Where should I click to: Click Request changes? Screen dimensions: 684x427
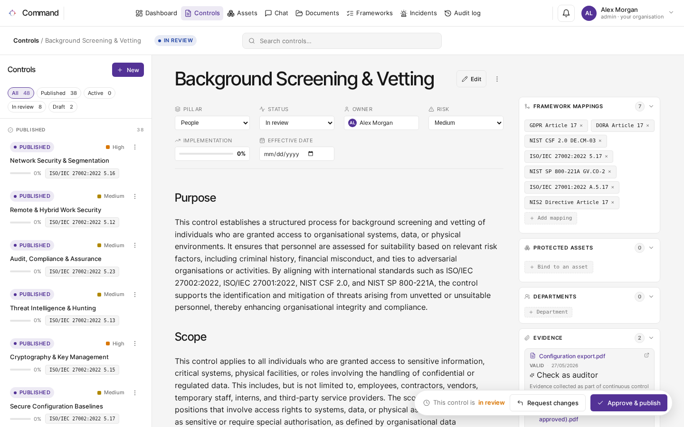(548, 403)
